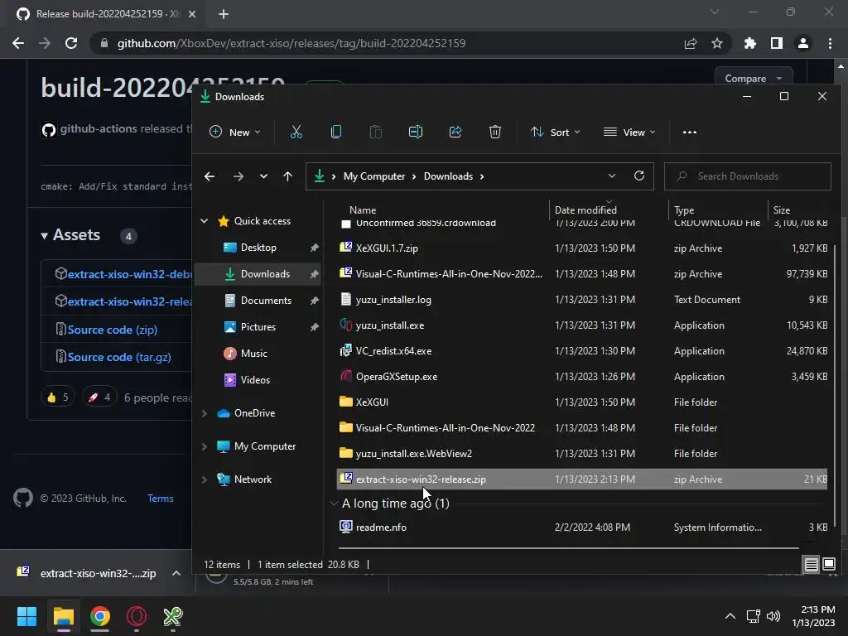This screenshot has width=848, height=636.
Task: Open the Release build GitHub browser tab
Action: (107, 14)
